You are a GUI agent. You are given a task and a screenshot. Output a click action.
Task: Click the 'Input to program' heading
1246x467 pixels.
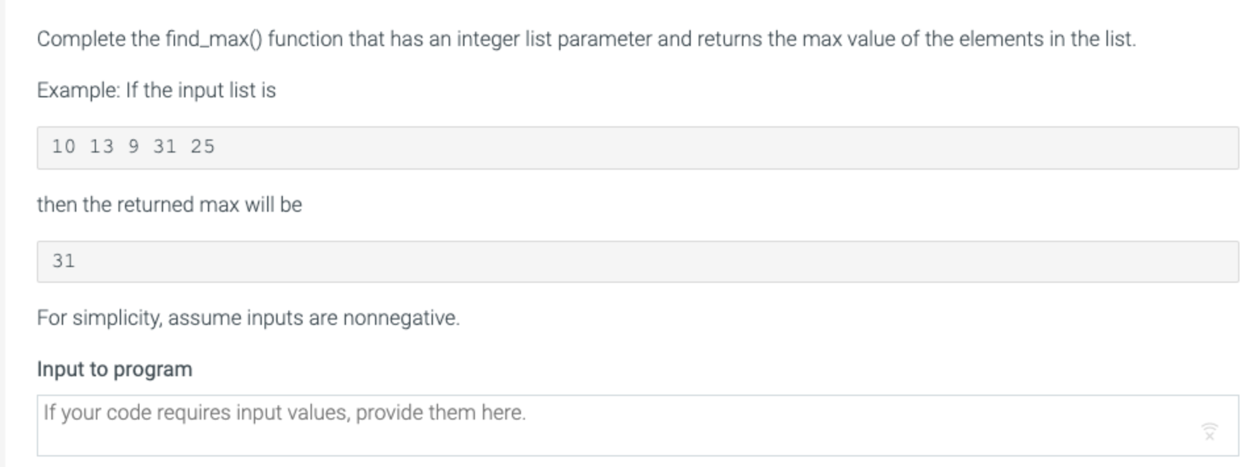(x=114, y=369)
